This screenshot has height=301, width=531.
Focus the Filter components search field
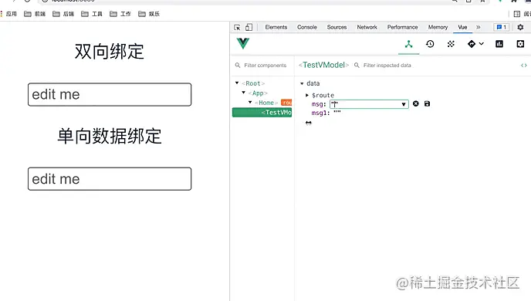265,66
